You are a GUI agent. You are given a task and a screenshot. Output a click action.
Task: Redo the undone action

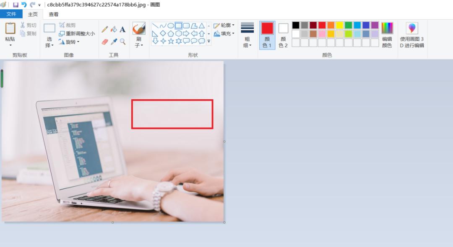[32, 5]
